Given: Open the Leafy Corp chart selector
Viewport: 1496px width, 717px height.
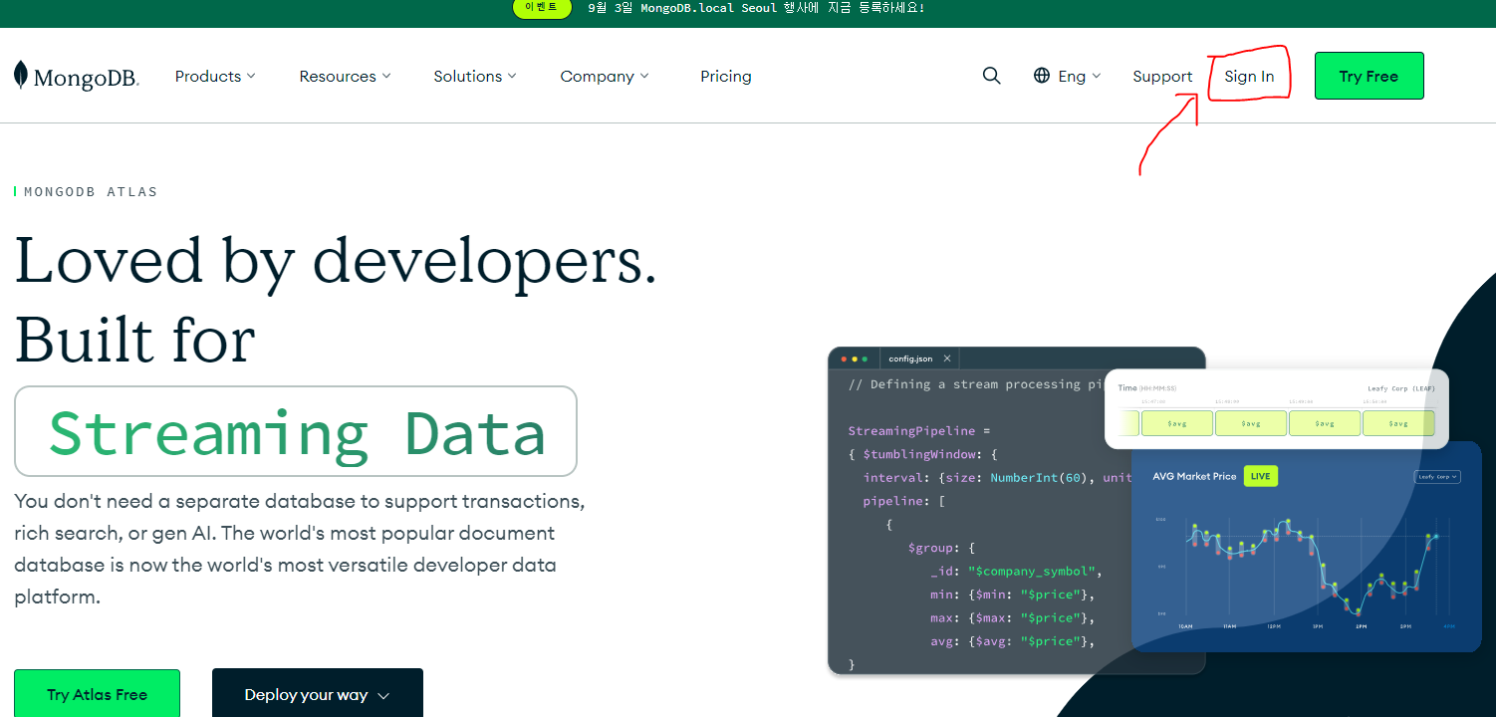Looking at the screenshot, I should point(1437,477).
